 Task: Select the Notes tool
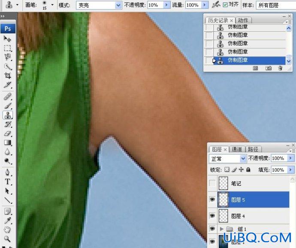[x=7, y=212]
